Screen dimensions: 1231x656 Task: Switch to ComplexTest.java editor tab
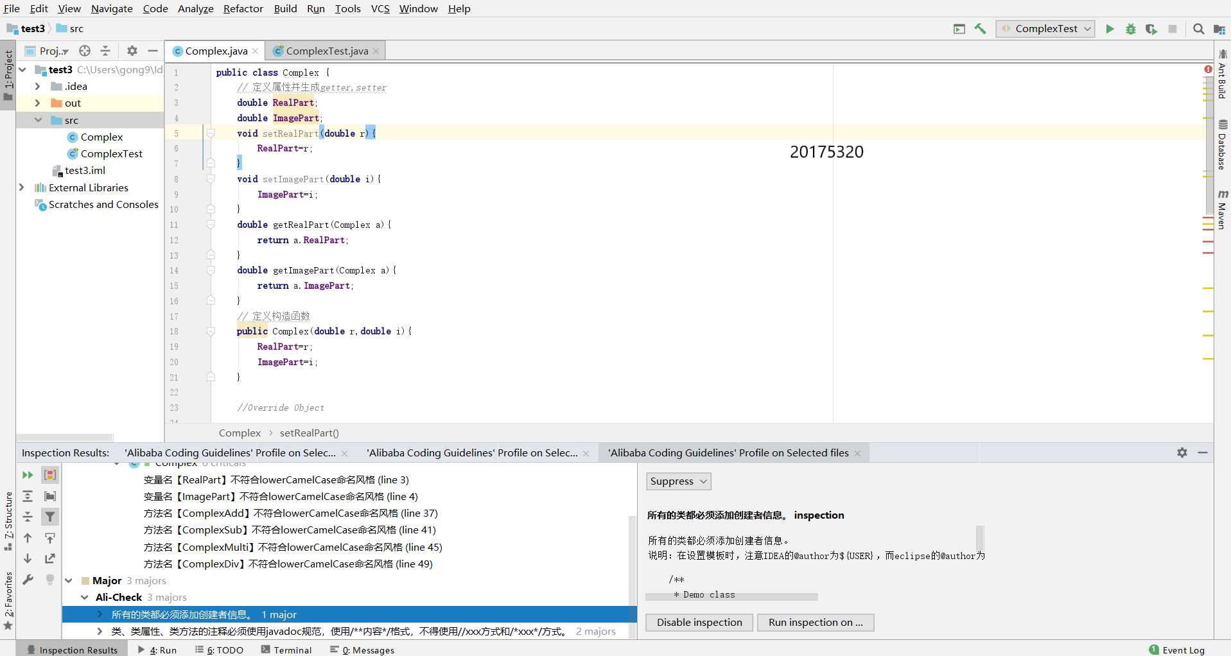click(326, 51)
